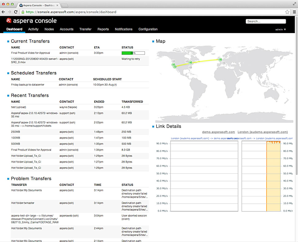The image size is (298, 242).
Task: Click the Problem Transfers section heading
Action: 31,179
